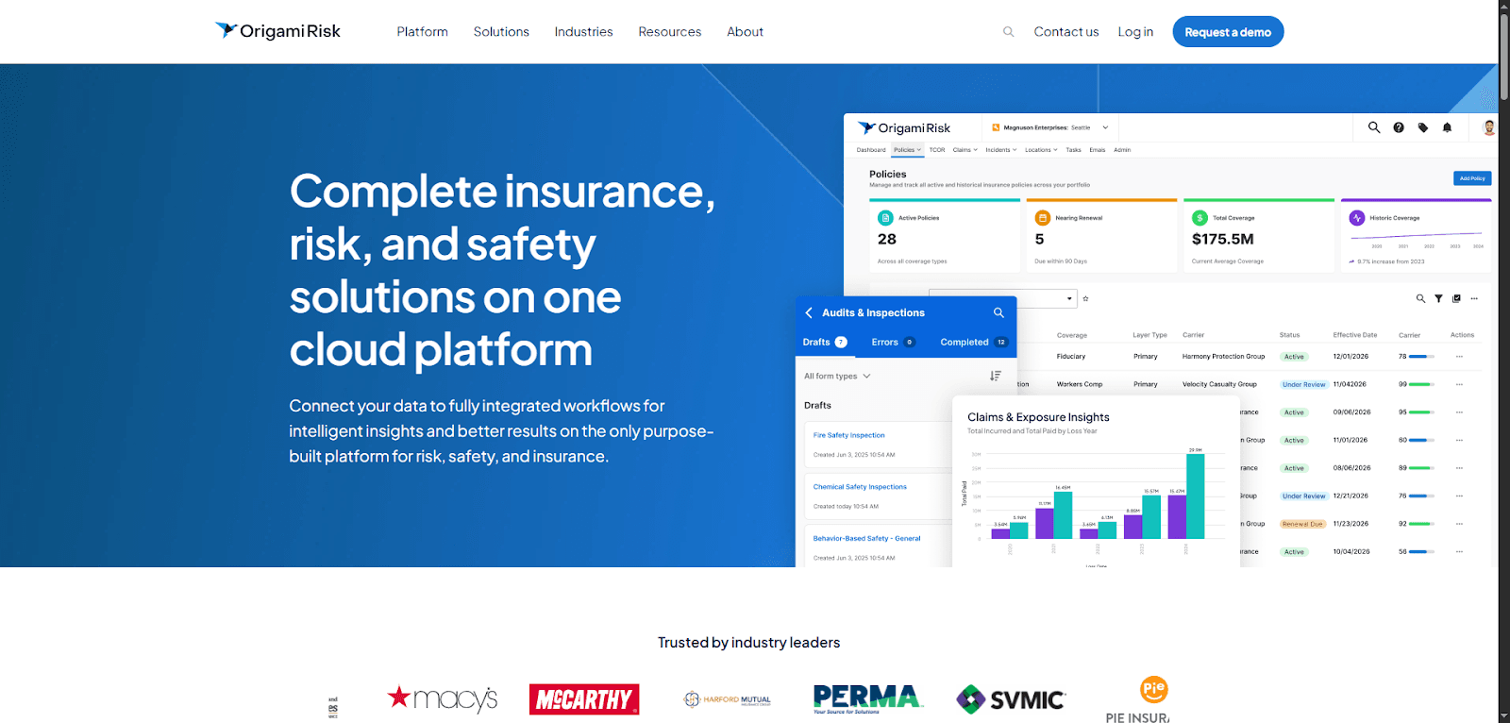The image size is (1510, 723).
Task: Open actions ellipsis for the 12/21/2026 row
Action: 1459,496
